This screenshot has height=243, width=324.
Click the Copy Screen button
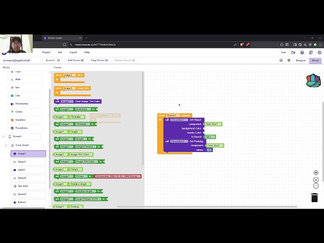point(99,60)
